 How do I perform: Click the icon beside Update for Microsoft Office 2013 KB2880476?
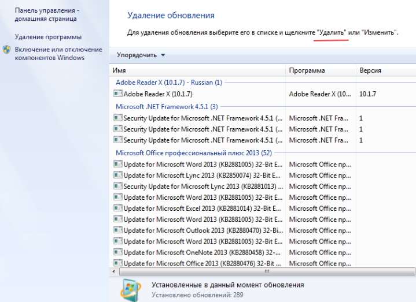pyautogui.click(x=118, y=263)
